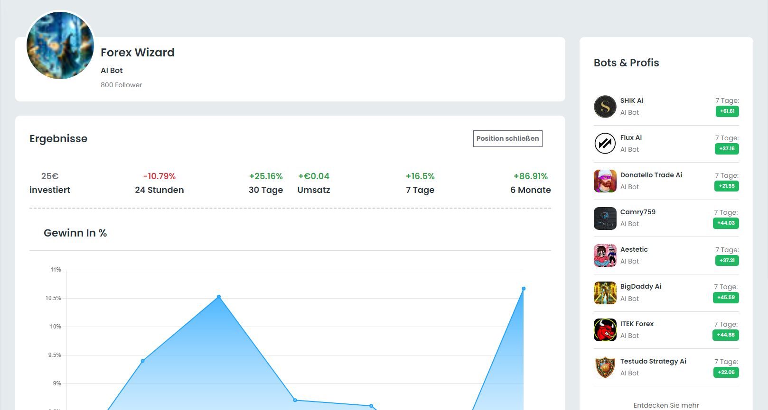Click the Position schließen button
Screen dimensions: 768x410
(x=507, y=138)
